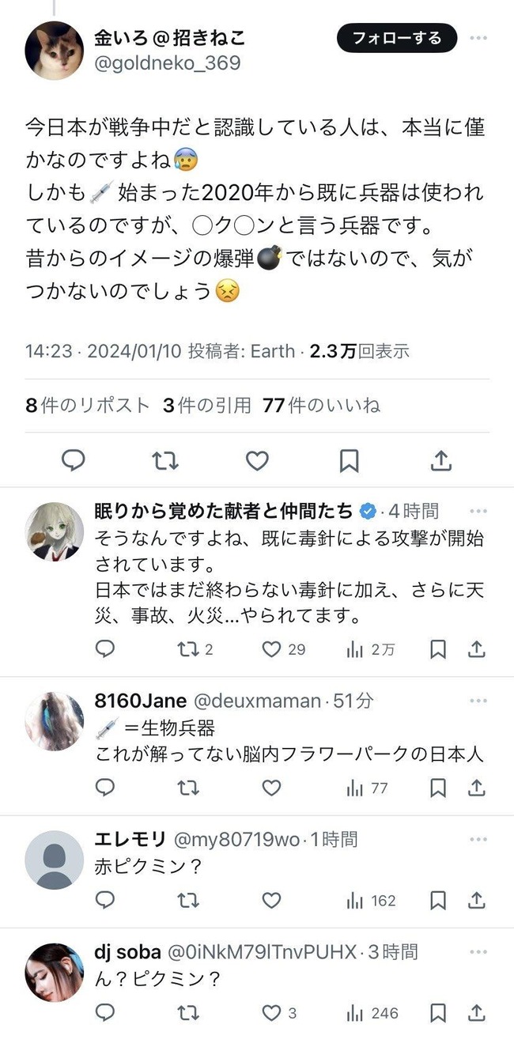Image resolution: width=514 pixels, height=1047 pixels.
Task: Like the 眠りから覚めた献者と仲間たち reply
Action: pos(272,649)
